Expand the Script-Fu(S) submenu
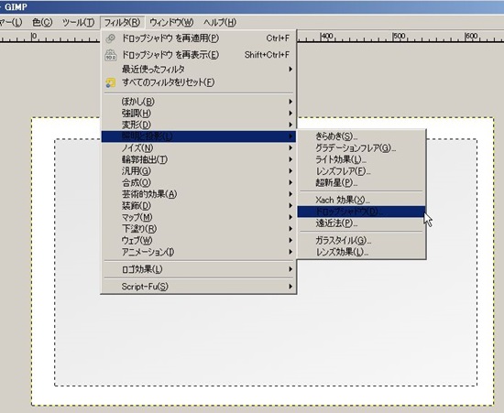The image size is (504, 413). coord(198,287)
